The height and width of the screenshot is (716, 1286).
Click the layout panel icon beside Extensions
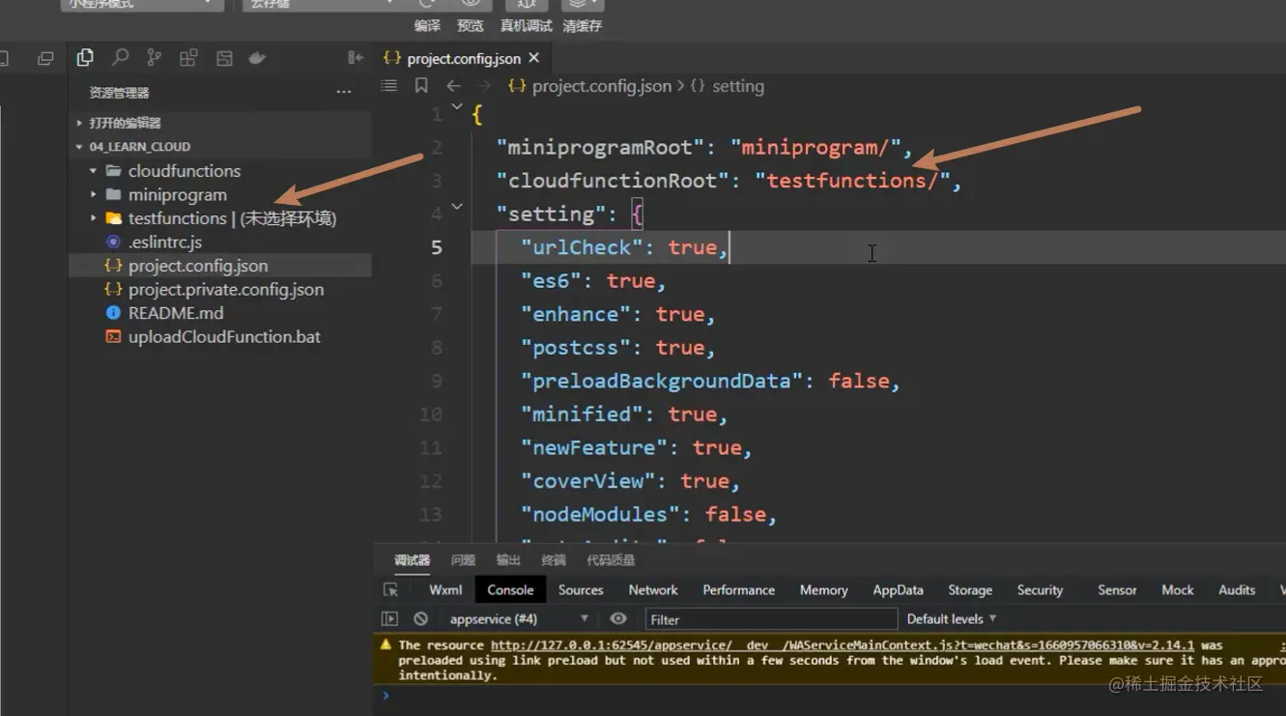[x=224, y=58]
